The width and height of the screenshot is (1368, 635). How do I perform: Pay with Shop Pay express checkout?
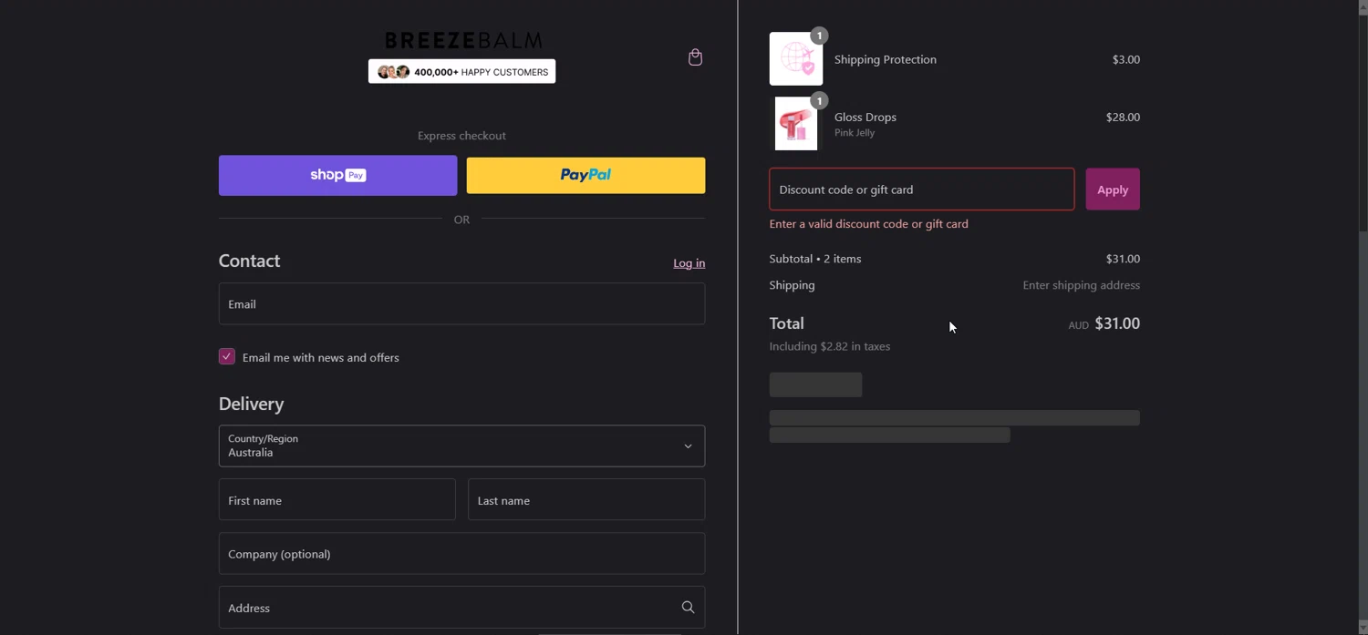[x=337, y=175]
